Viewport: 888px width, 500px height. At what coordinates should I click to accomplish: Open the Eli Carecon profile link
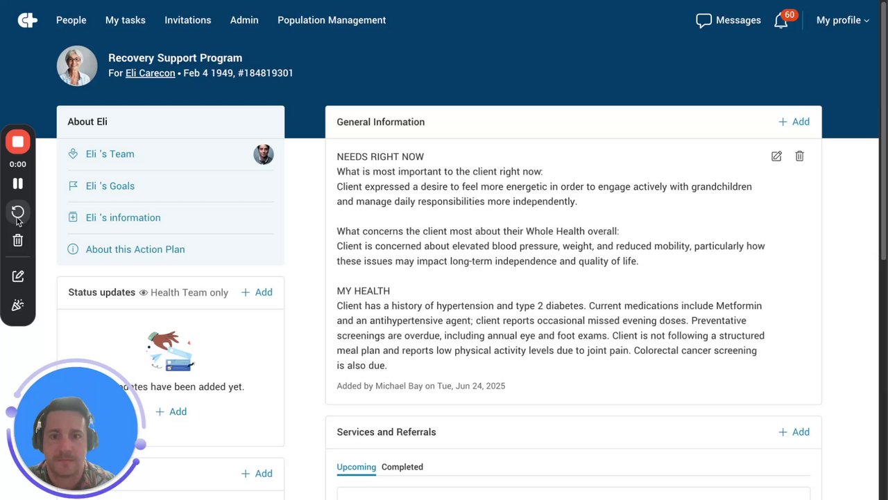[x=150, y=73]
